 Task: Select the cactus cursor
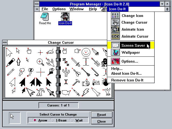click(x=66, y=72)
